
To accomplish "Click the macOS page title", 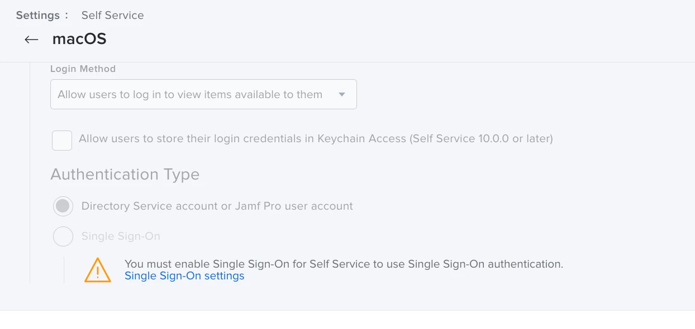I will [x=79, y=39].
